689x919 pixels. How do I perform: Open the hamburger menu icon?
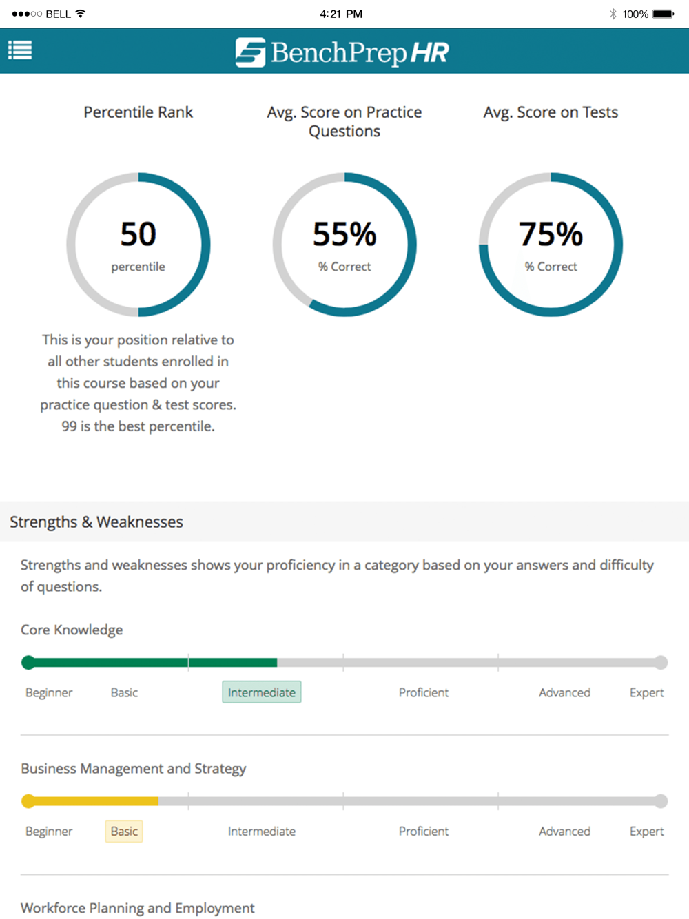(x=20, y=50)
